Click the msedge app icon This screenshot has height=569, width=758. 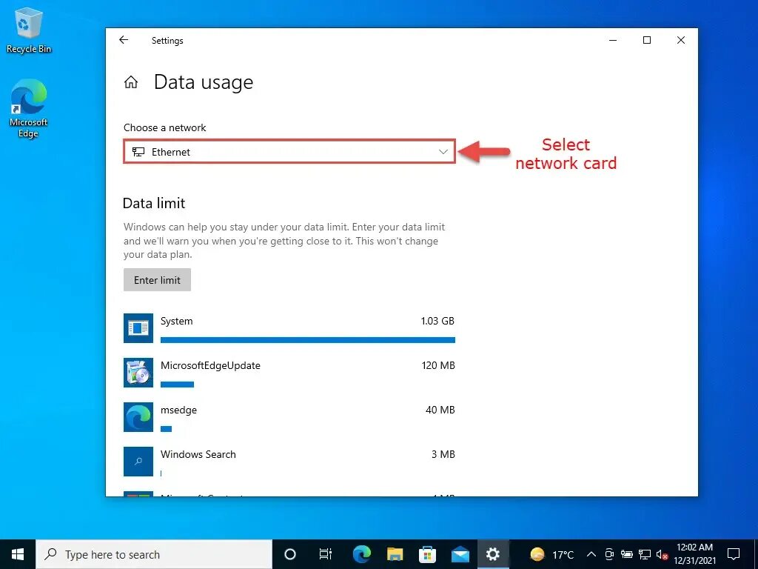click(x=138, y=417)
